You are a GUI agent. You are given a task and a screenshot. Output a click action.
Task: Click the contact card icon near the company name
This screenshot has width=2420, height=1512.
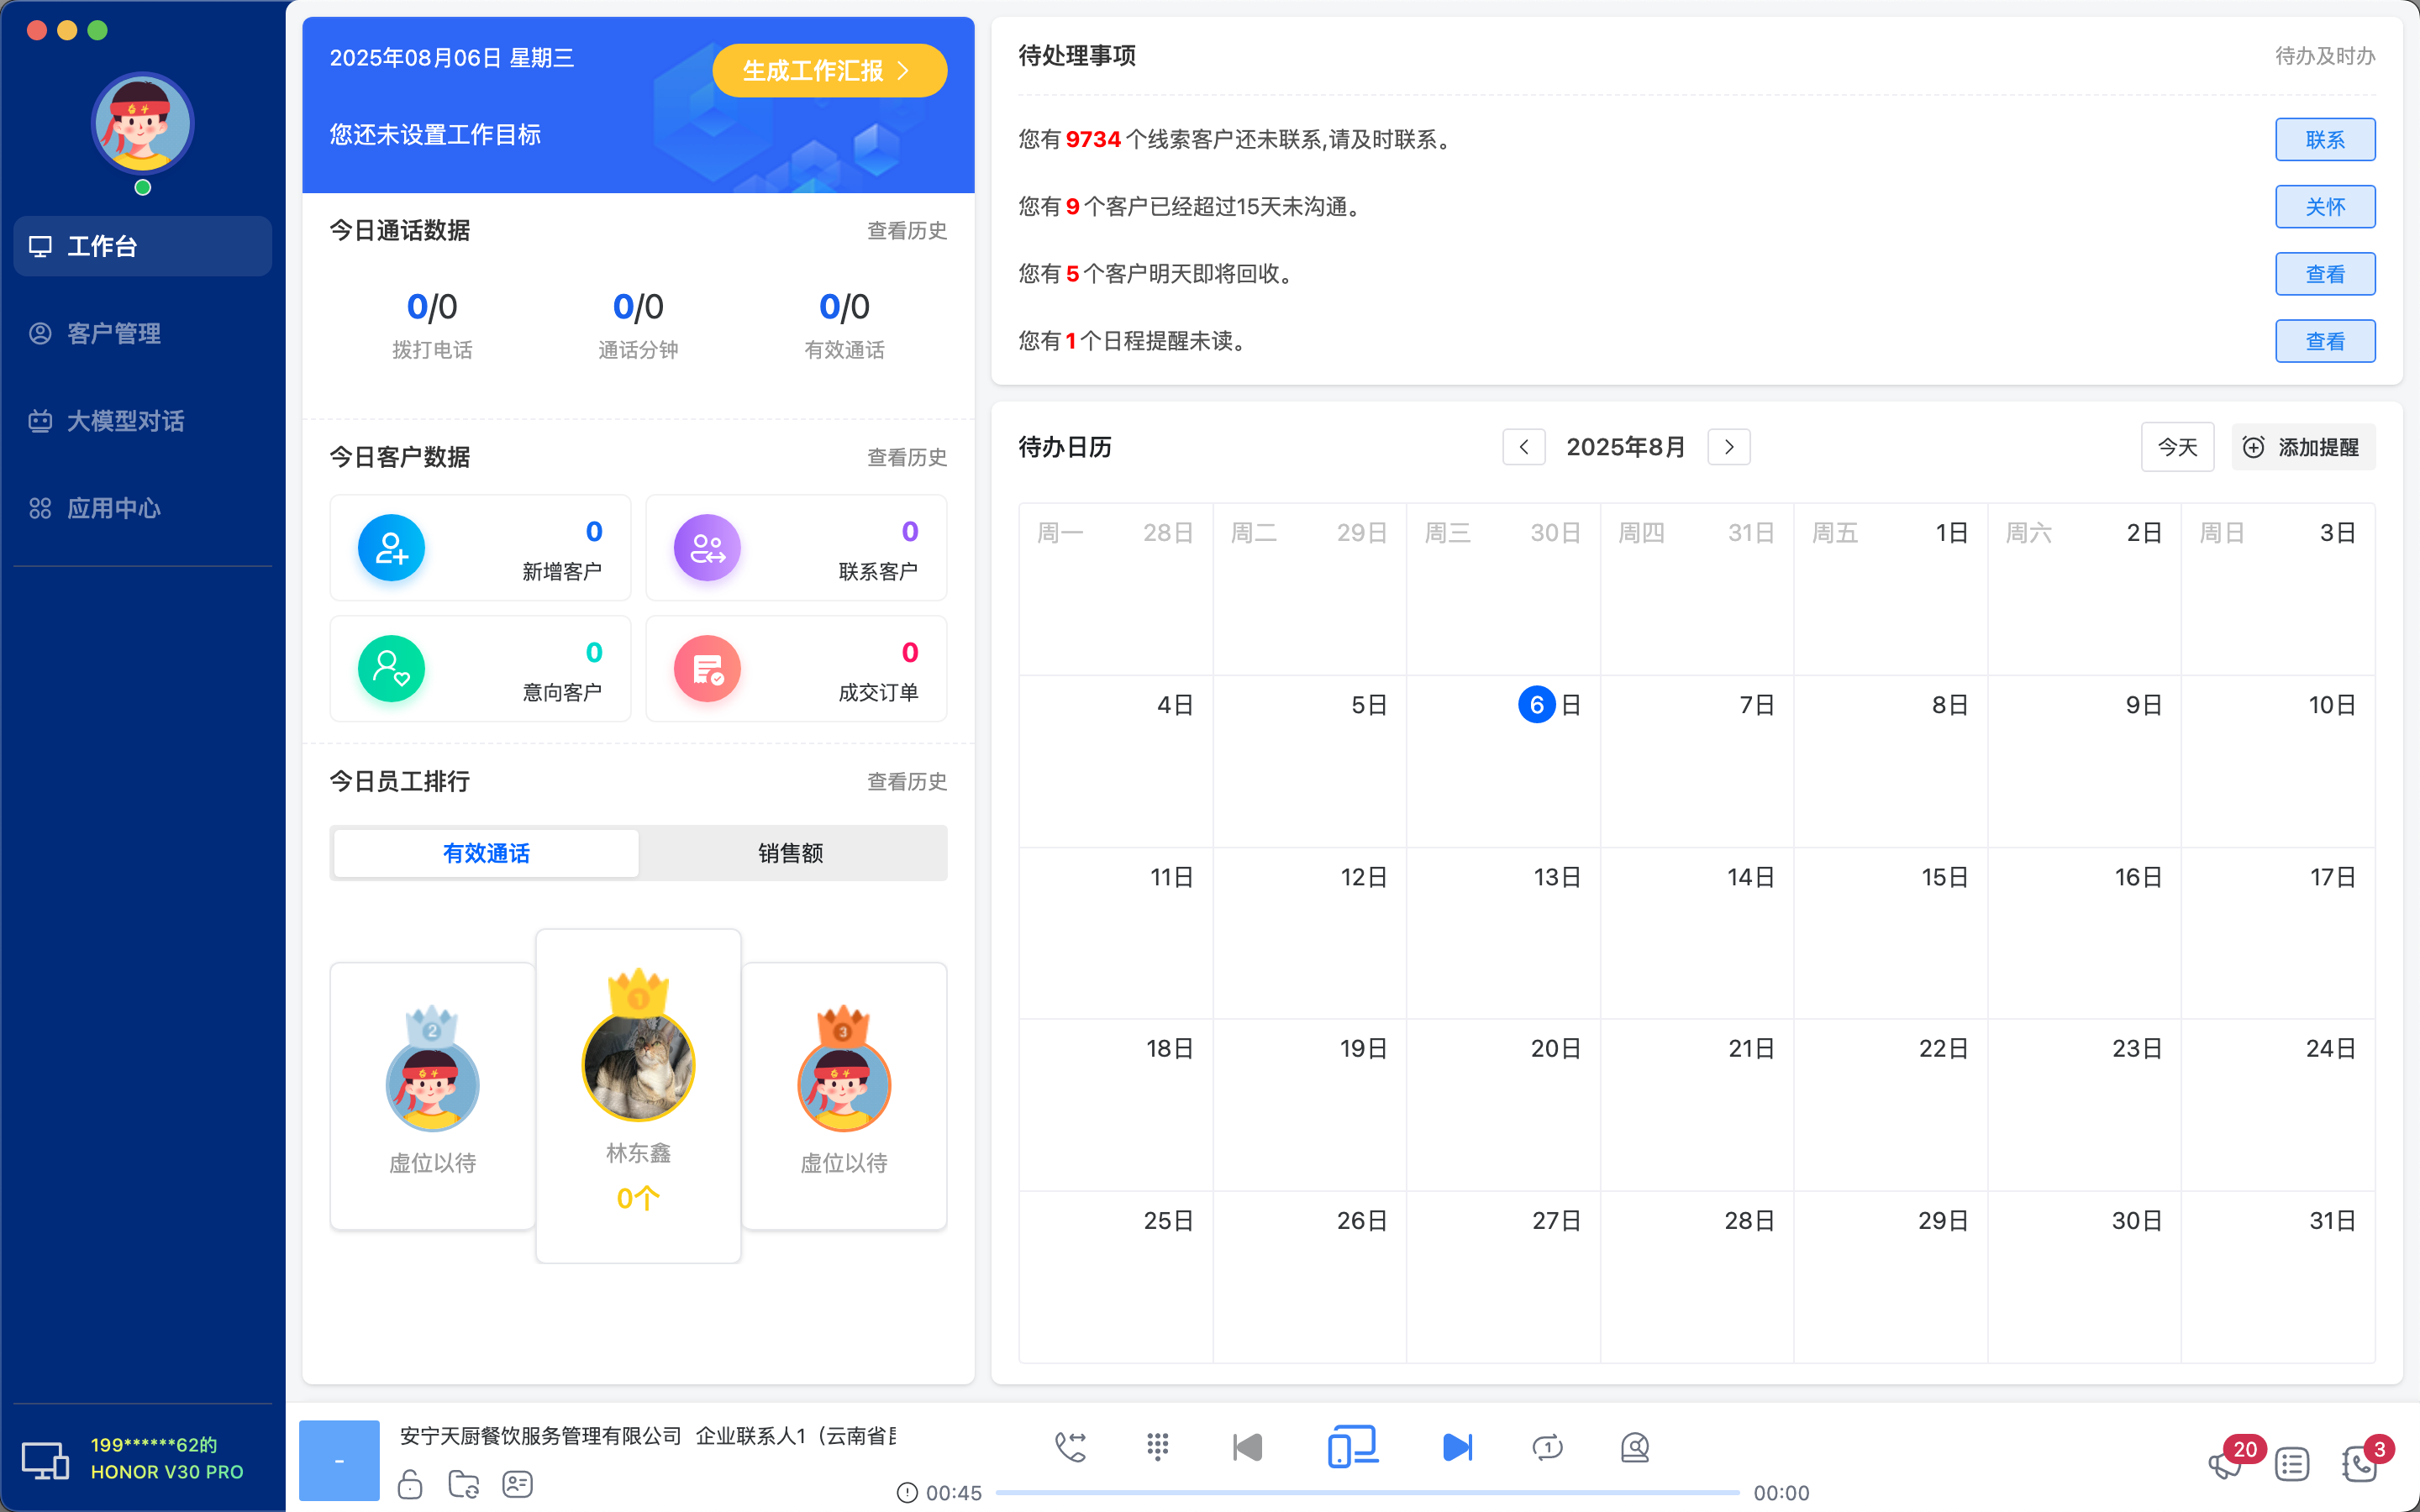[x=517, y=1485]
